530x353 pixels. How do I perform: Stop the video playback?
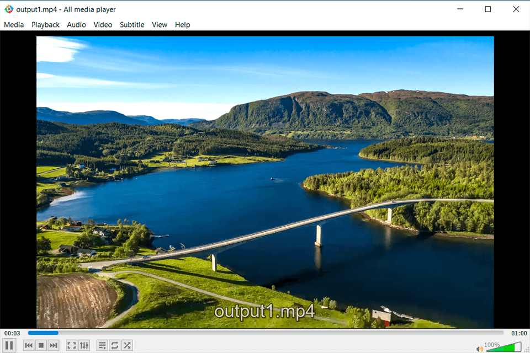coord(41,345)
